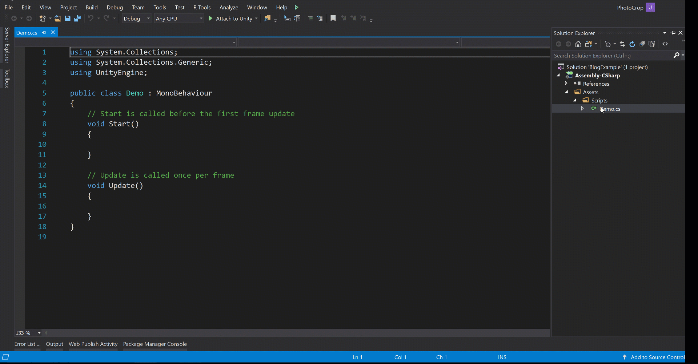
Task: Toggle a bookmark with the bookmark icon
Action: [x=333, y=18]
